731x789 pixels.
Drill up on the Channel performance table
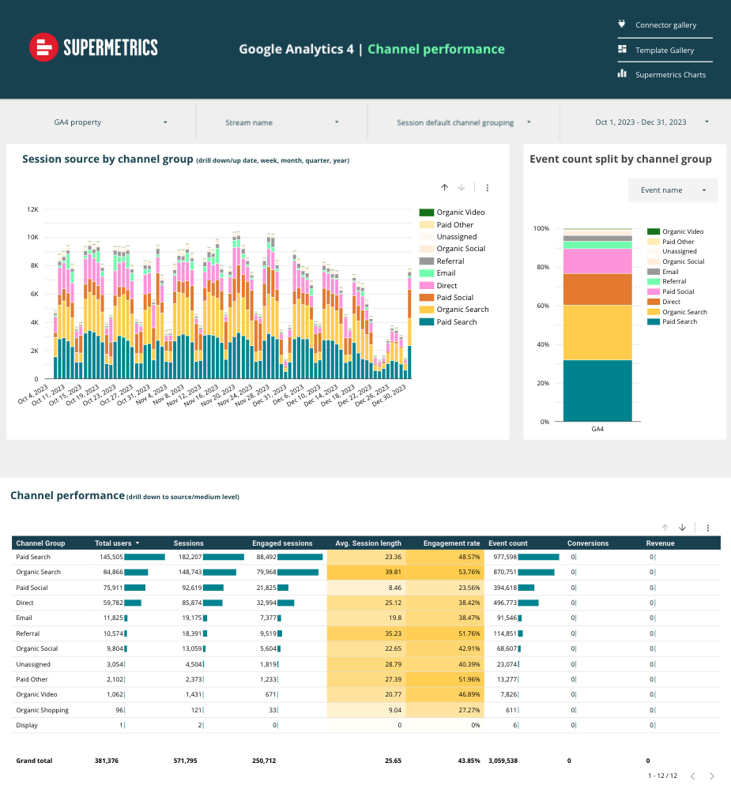click(x=665, y=528)
